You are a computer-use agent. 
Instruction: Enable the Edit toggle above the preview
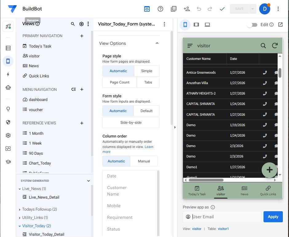click(252, 25)
